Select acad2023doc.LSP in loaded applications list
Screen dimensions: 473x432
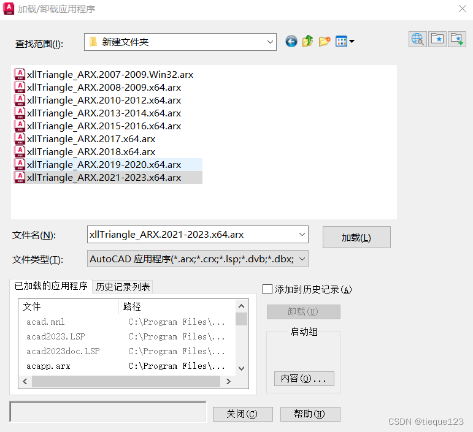(63, 351)
